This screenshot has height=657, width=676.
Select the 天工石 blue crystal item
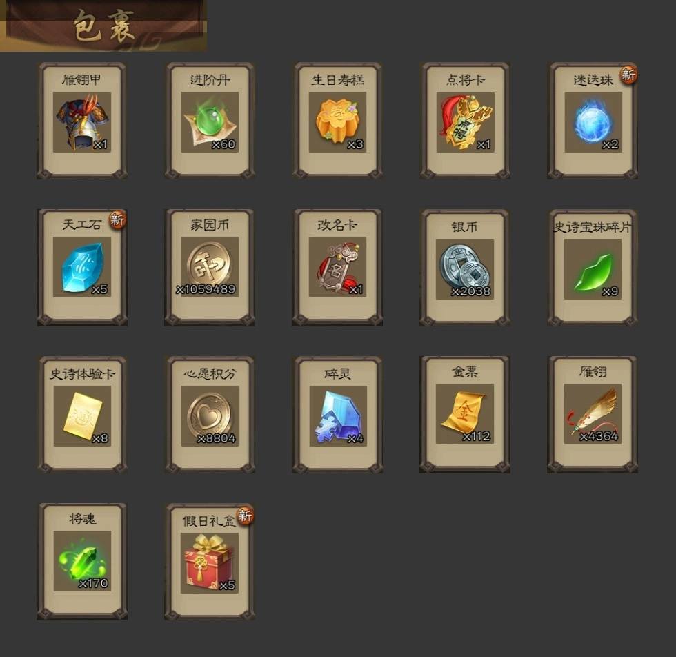pos(82,268)
